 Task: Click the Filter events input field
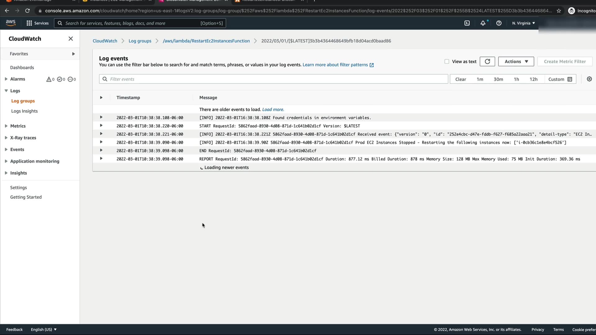coord(273,79)
